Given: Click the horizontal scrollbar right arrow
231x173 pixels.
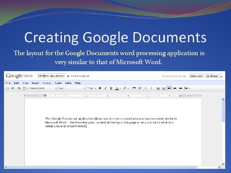Looking at the screenshot, I should (219, 167).
